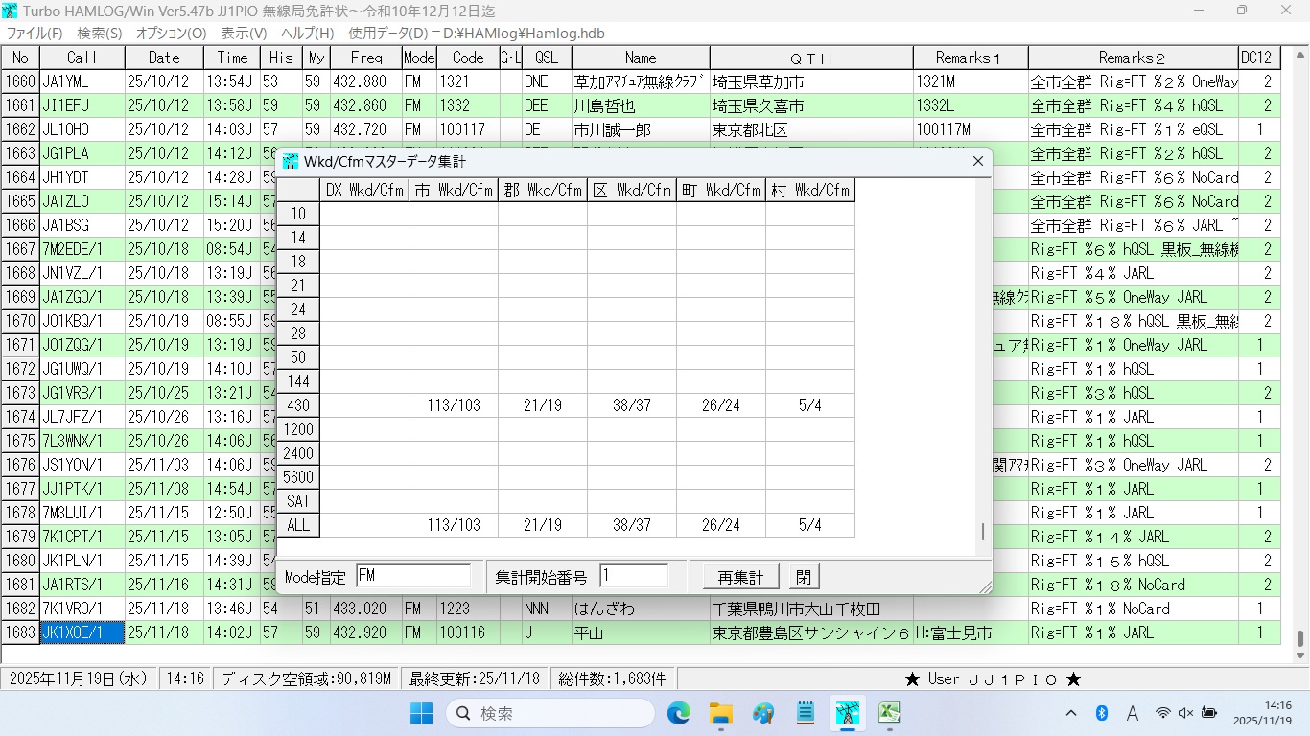Open File Explorer from the taskbar

(x=721, y=713)
